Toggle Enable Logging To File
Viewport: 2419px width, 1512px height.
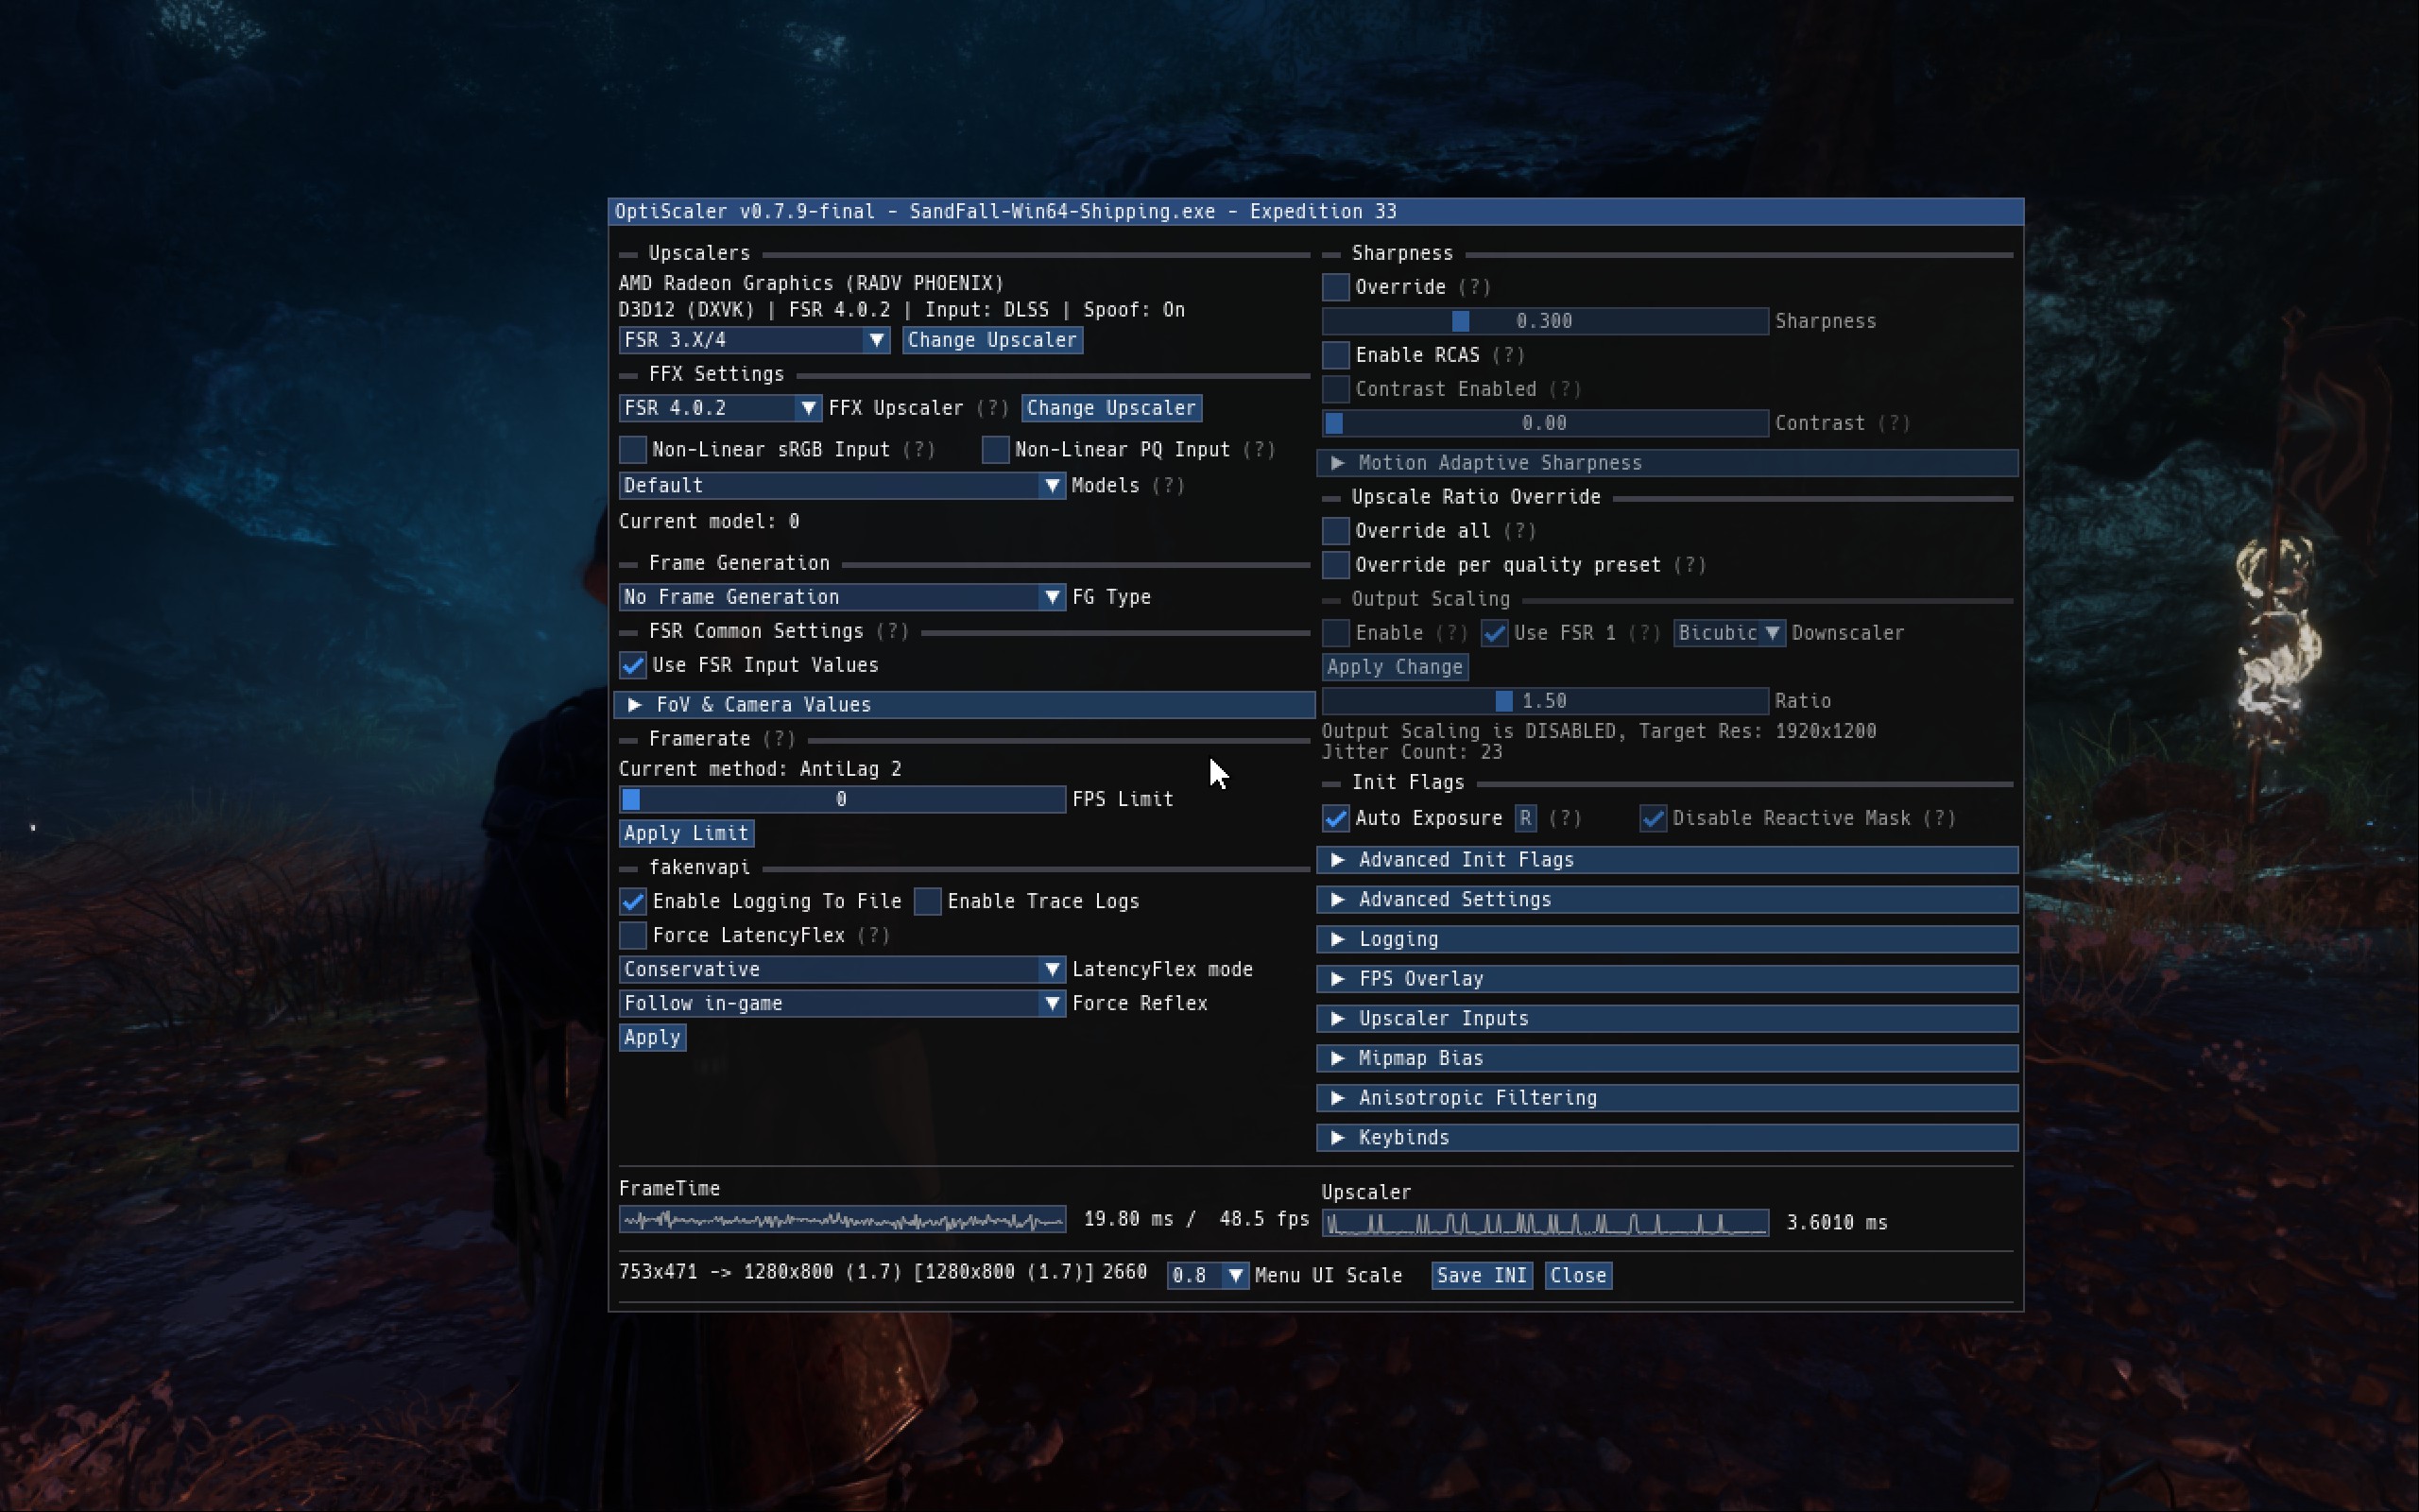(633, 901)
